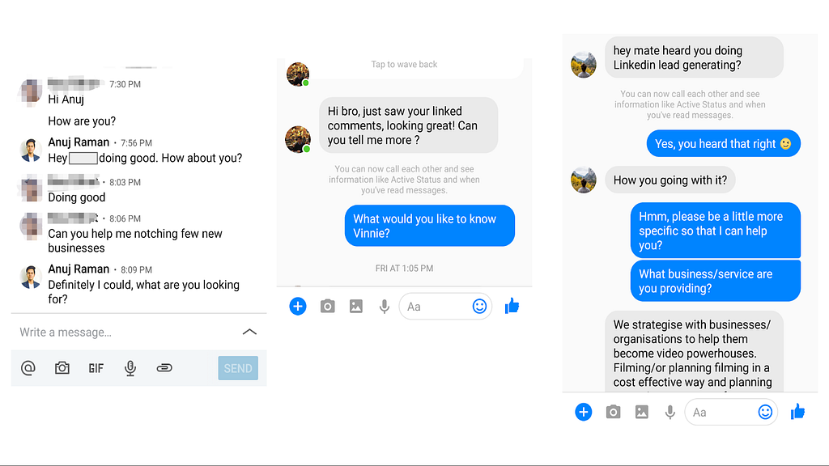Viewport: 829px width, 466px height.
Task: Send a thumbs-up in the right Messenger chat
Action: (797, 412)
